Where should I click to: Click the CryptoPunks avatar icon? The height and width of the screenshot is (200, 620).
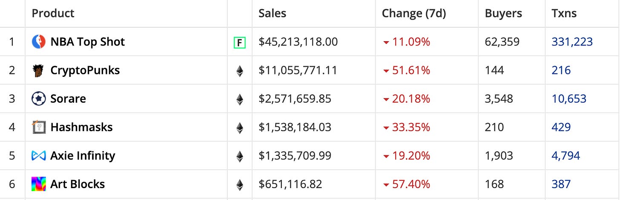[39, 70]
